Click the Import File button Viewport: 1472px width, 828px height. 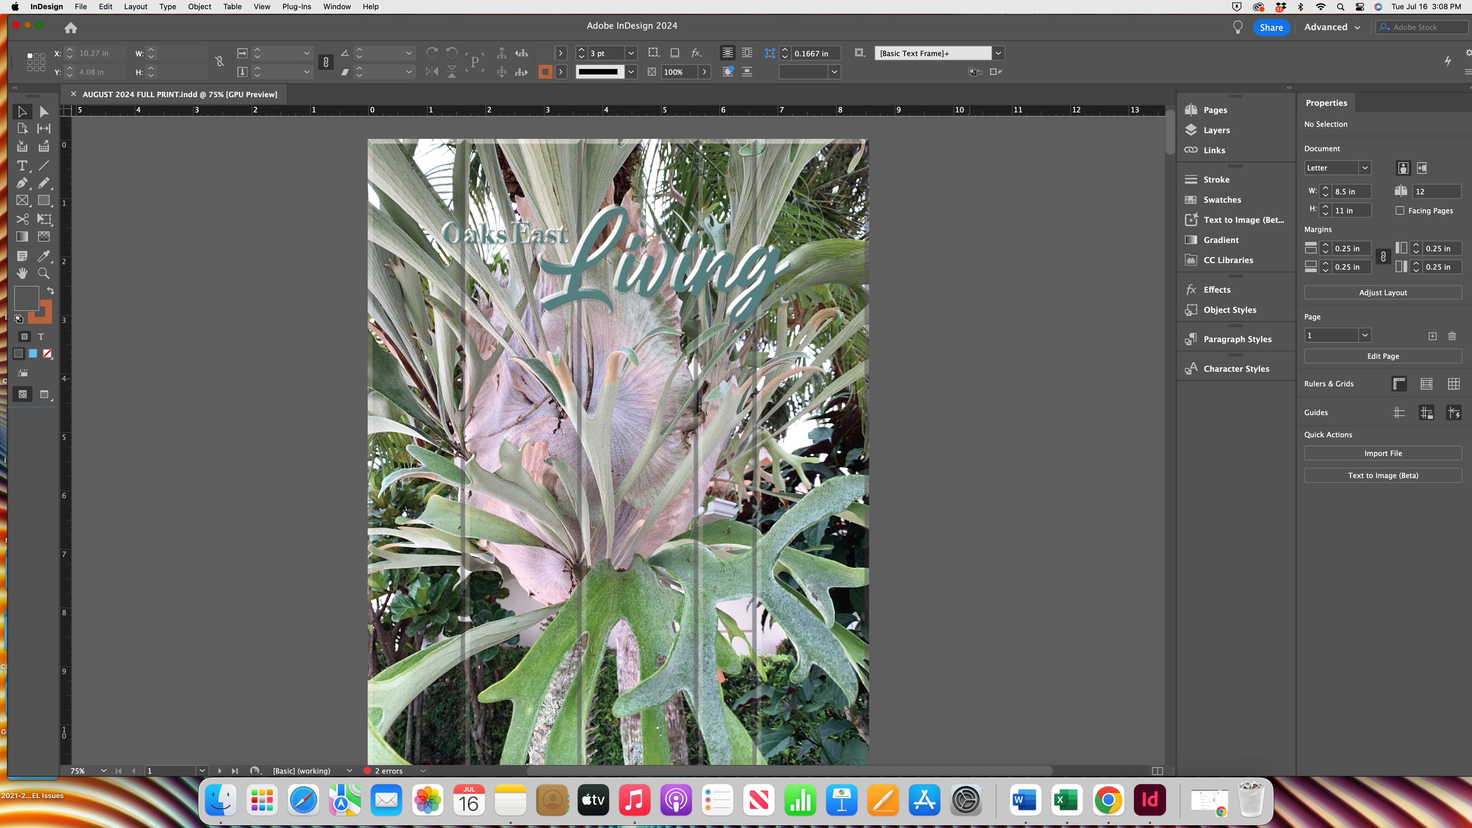1383,453
